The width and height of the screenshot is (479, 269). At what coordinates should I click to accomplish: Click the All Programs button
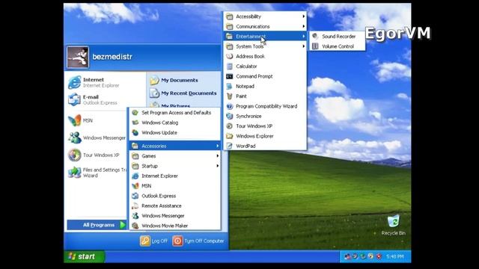(x=97, y=225)
